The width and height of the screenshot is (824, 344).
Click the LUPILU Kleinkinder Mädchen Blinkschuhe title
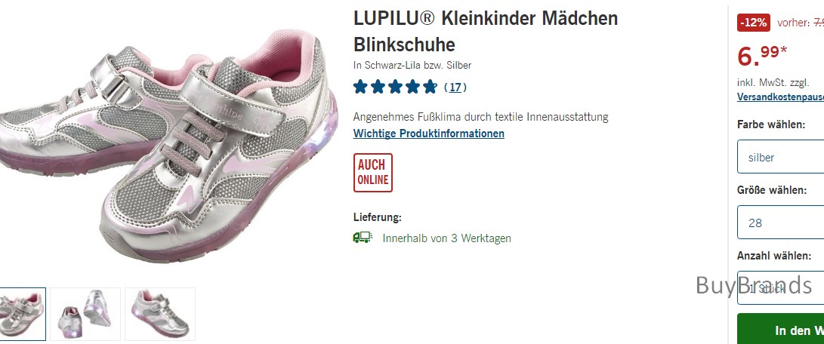[x=486, y=32]
